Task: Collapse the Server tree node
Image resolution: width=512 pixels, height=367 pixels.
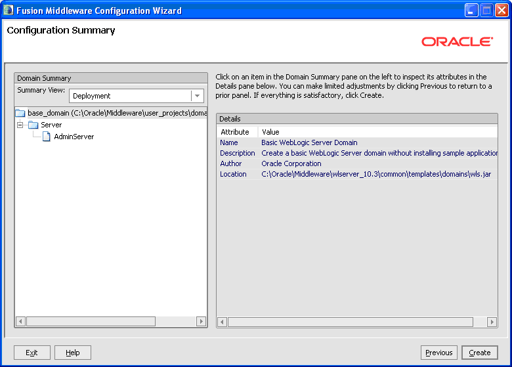Action: (x=20, y=125)
